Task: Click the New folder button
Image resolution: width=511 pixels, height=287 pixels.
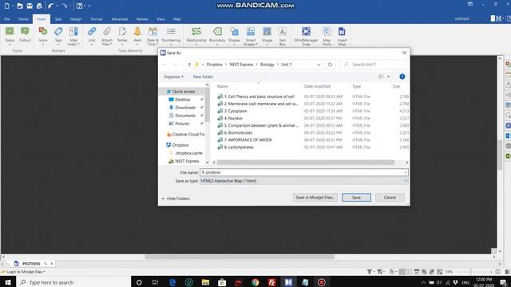Action: tap(203, 77)
